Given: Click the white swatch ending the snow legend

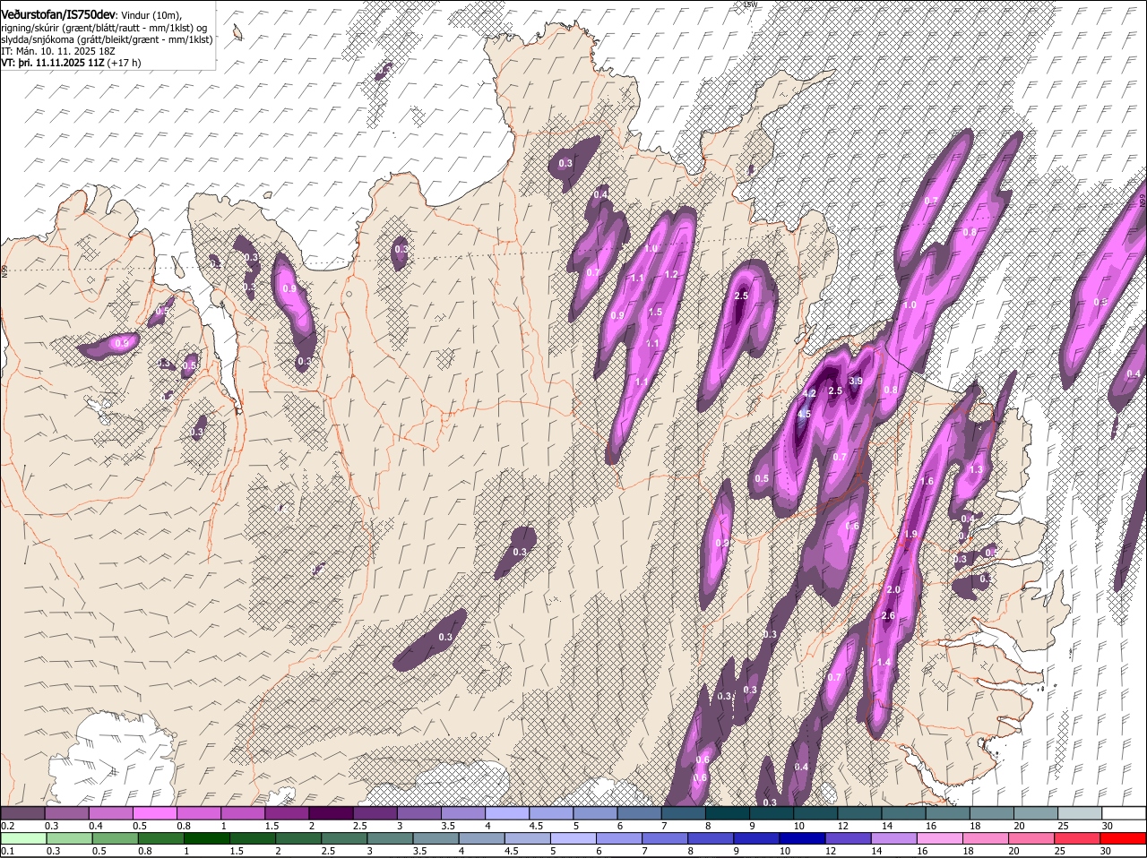Looking at the screenshot, I should (1124, 813).
